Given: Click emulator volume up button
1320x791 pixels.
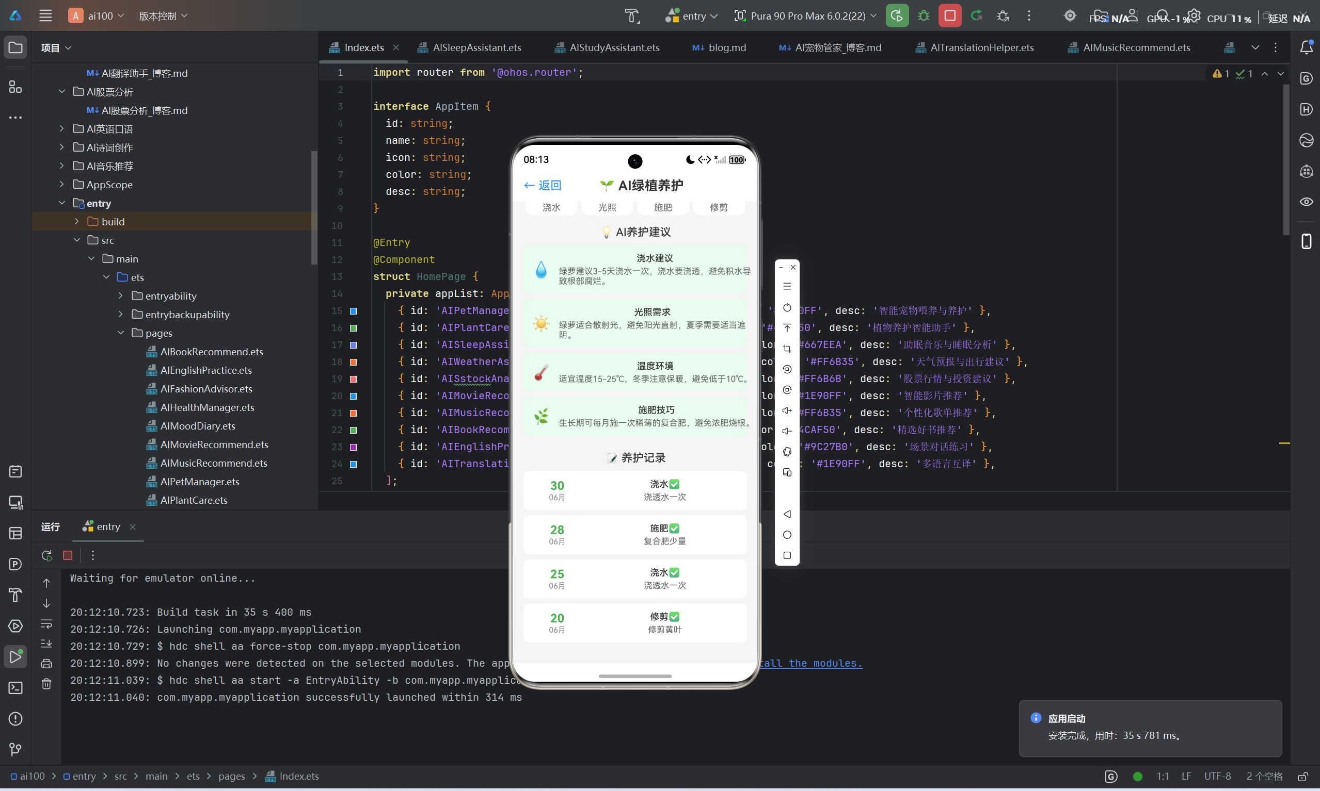Looking at the screenshot, I should 787,410.
